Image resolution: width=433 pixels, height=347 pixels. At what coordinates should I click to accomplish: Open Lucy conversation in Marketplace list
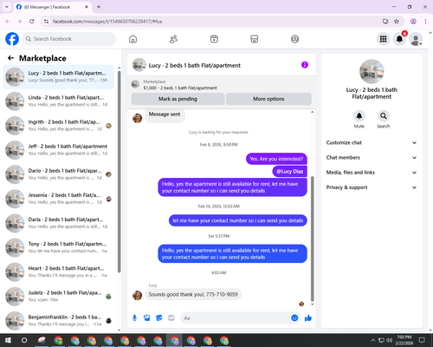[x=58, y=77]
